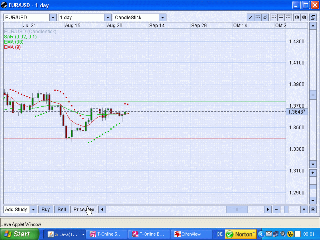Open the Windows Start menu
Screen dimensions: 320x240
pyautogui.click(x=20, y=234)
